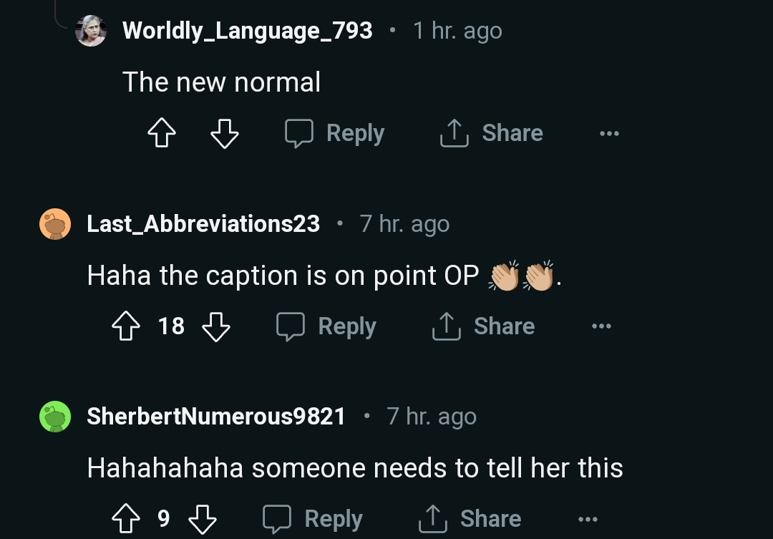Open more options for Last_Abbreviations23's comment
Viewport: 773px width, 539px height.
[x=601, y=327]
